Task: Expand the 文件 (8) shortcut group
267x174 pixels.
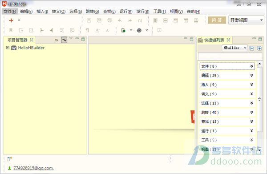Action: pos(227,66)
